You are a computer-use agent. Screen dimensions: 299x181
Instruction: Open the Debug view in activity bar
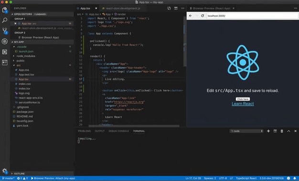pyautogui.click(x=5, y=41)
